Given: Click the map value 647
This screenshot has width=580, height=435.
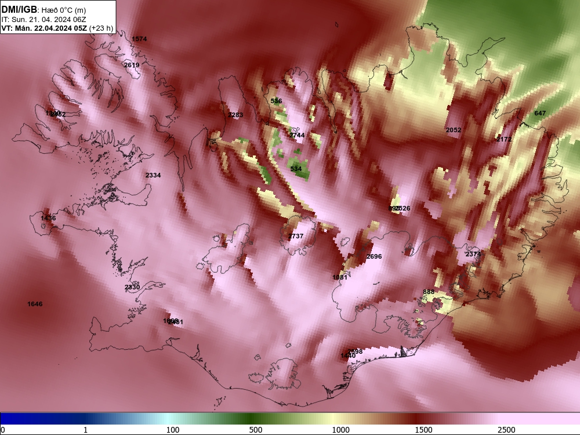Looking at the screenshot, I should click(x=540, y=113).
